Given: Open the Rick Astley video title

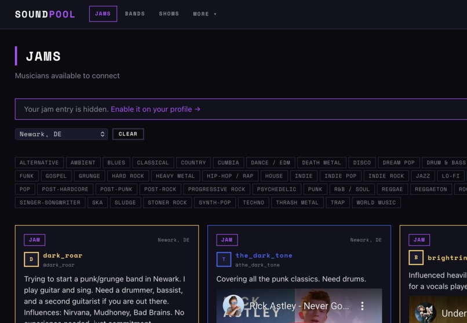Looking at the screenshot, I should tap(299, 306).
